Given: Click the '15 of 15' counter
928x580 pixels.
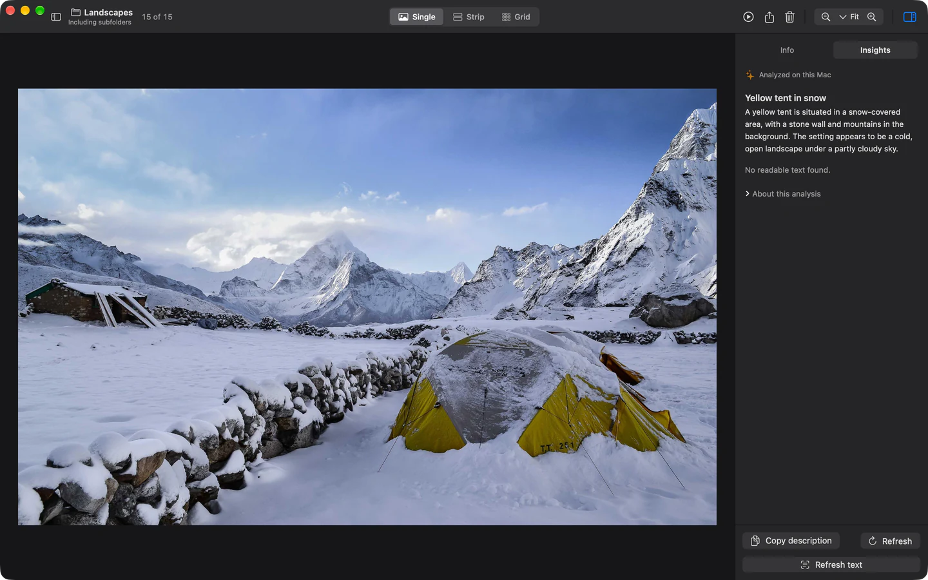Looking at the screenshot, I should (157, 17).
